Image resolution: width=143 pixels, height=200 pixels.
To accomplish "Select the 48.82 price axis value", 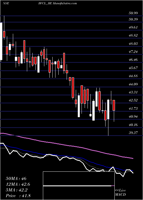I will 133,35.
